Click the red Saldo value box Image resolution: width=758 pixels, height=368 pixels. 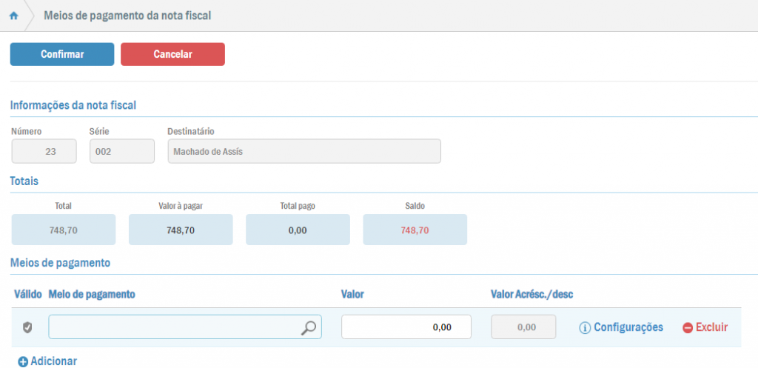click(415, 230)
